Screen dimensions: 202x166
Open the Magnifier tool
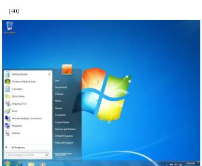[28, 126]
